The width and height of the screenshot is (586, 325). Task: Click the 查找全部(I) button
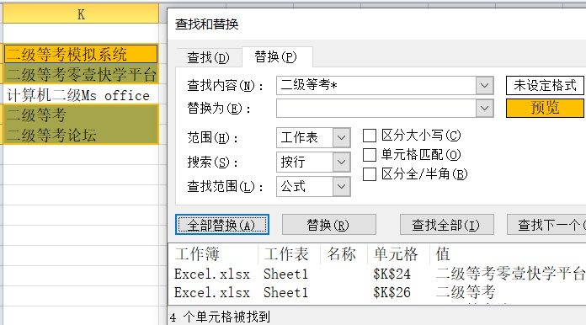(x=446, y=225)
